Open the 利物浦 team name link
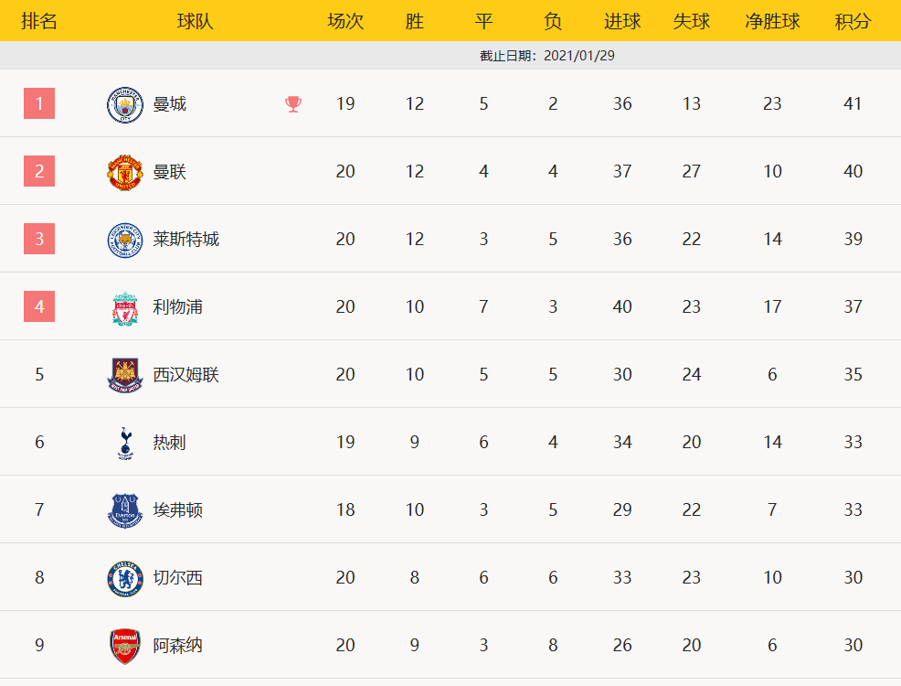This screenshot has width=901, height=686. point(178,307)
